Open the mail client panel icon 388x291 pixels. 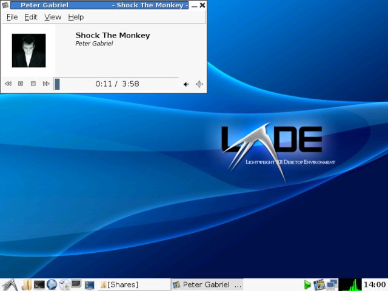click(x=64, y=285)
